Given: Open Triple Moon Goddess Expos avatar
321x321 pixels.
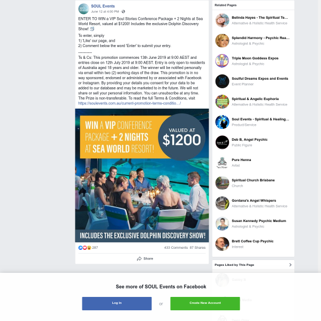Looking at the screenshot, I should pos(222,61).
